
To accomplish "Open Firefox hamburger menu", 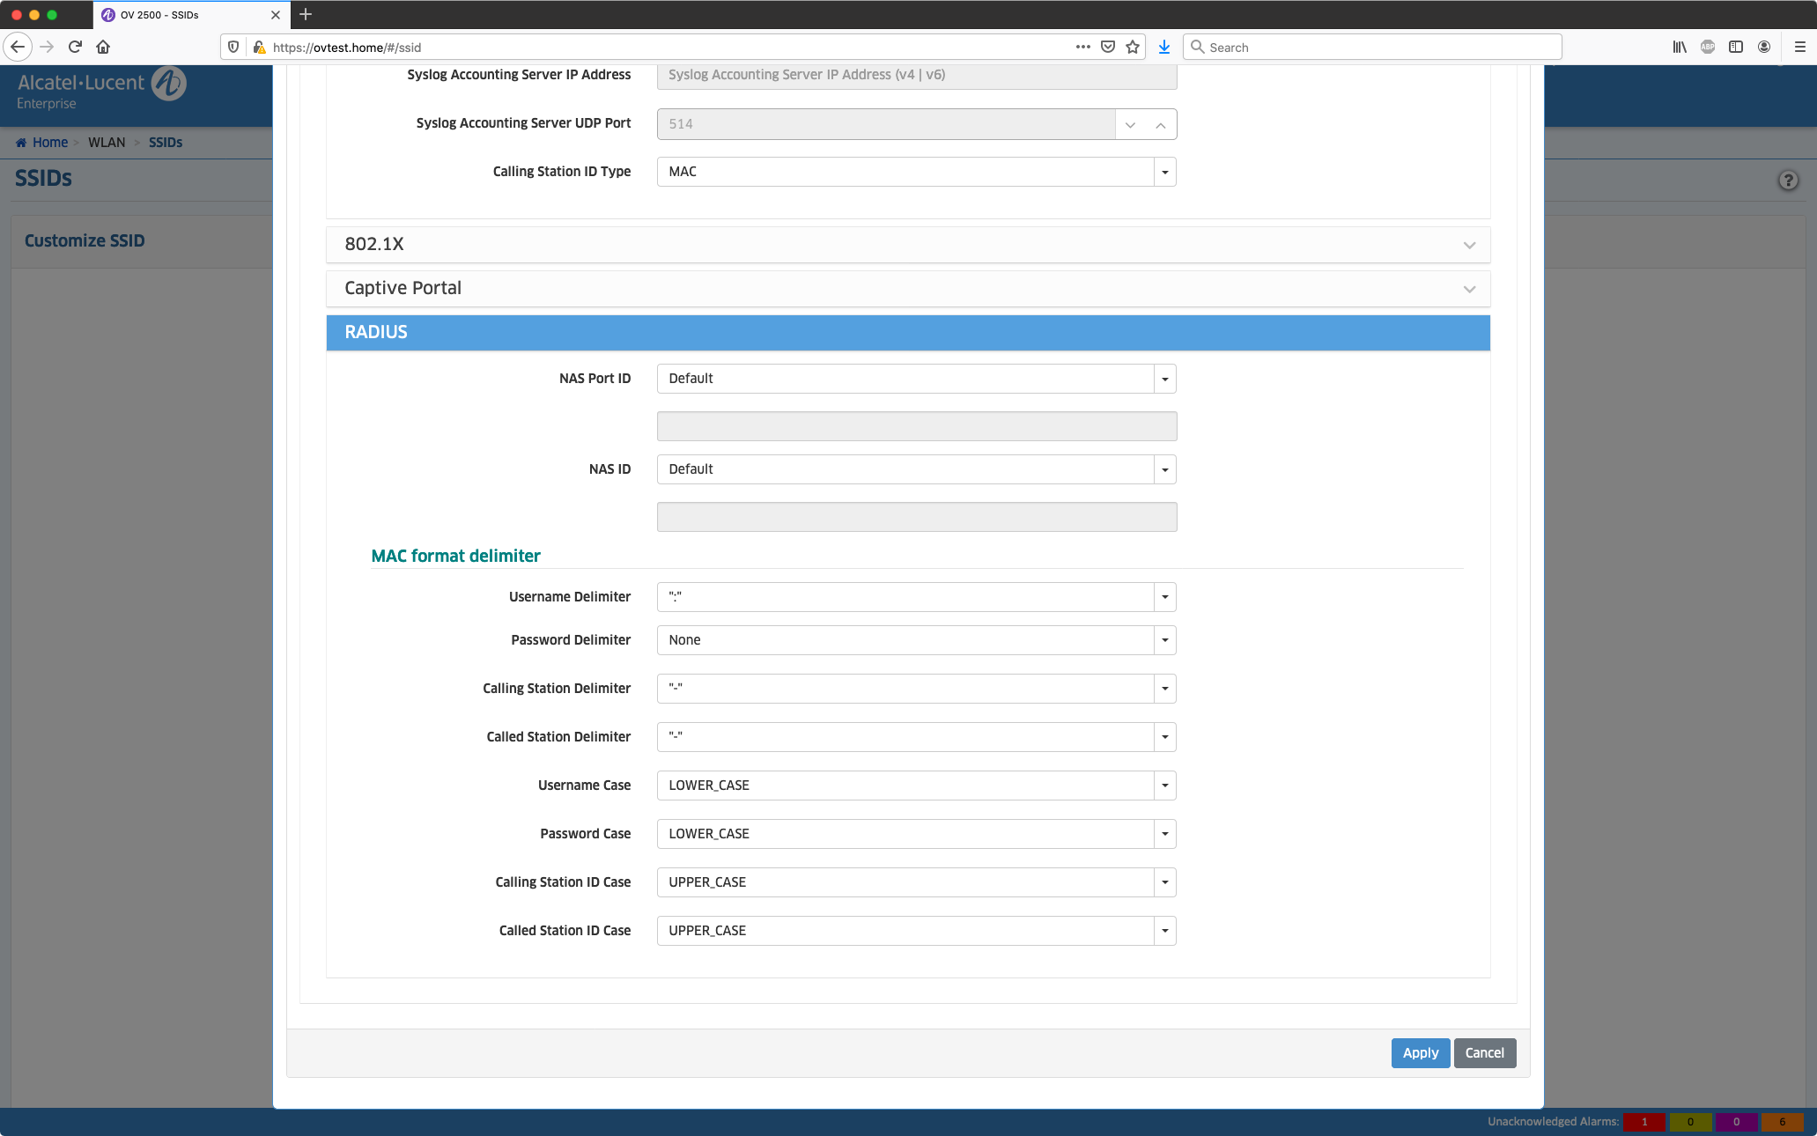I will click(x=1800, y=47).
